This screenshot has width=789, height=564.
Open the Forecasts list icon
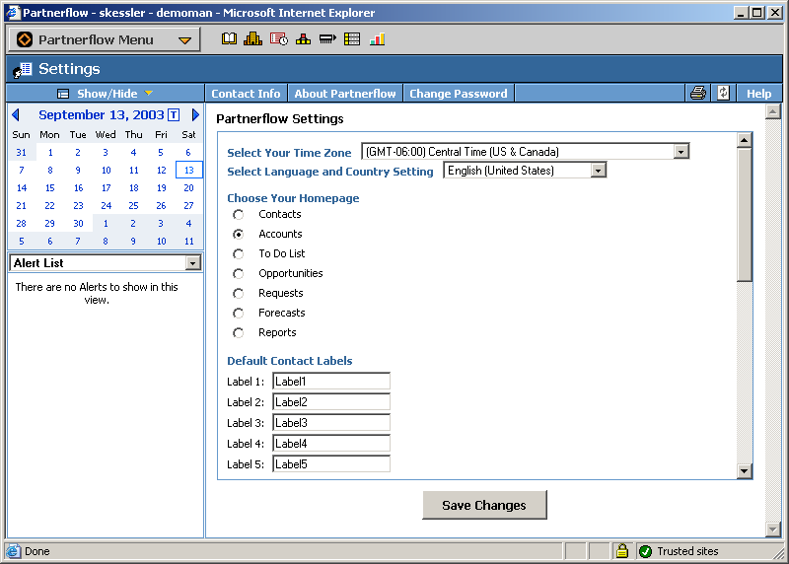click(x=352, y=38)
